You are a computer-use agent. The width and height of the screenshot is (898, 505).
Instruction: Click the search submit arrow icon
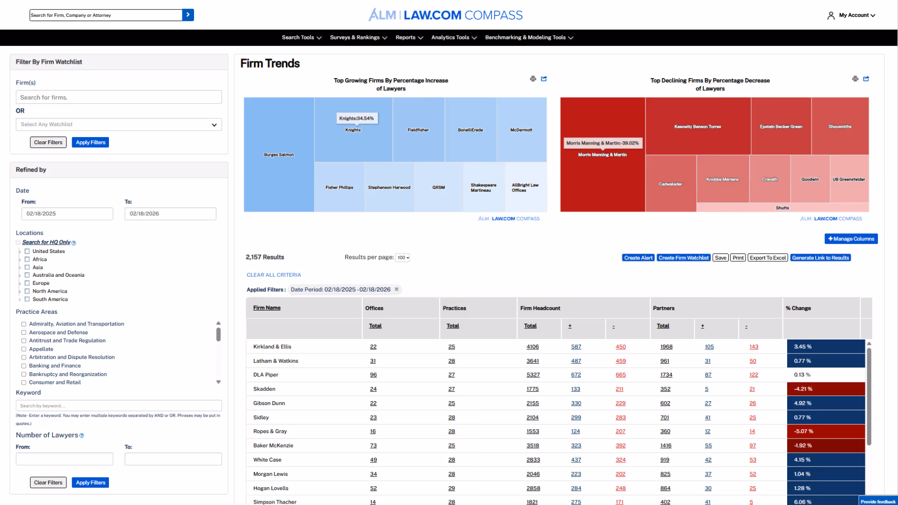click(188, 14)
